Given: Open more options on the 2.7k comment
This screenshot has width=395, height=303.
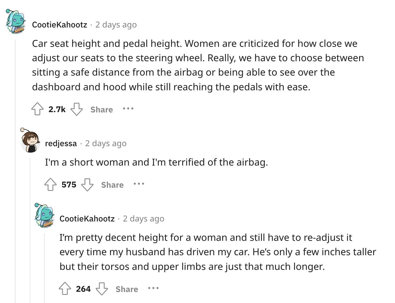Looking at the screenshot, I should click(128, 109).
